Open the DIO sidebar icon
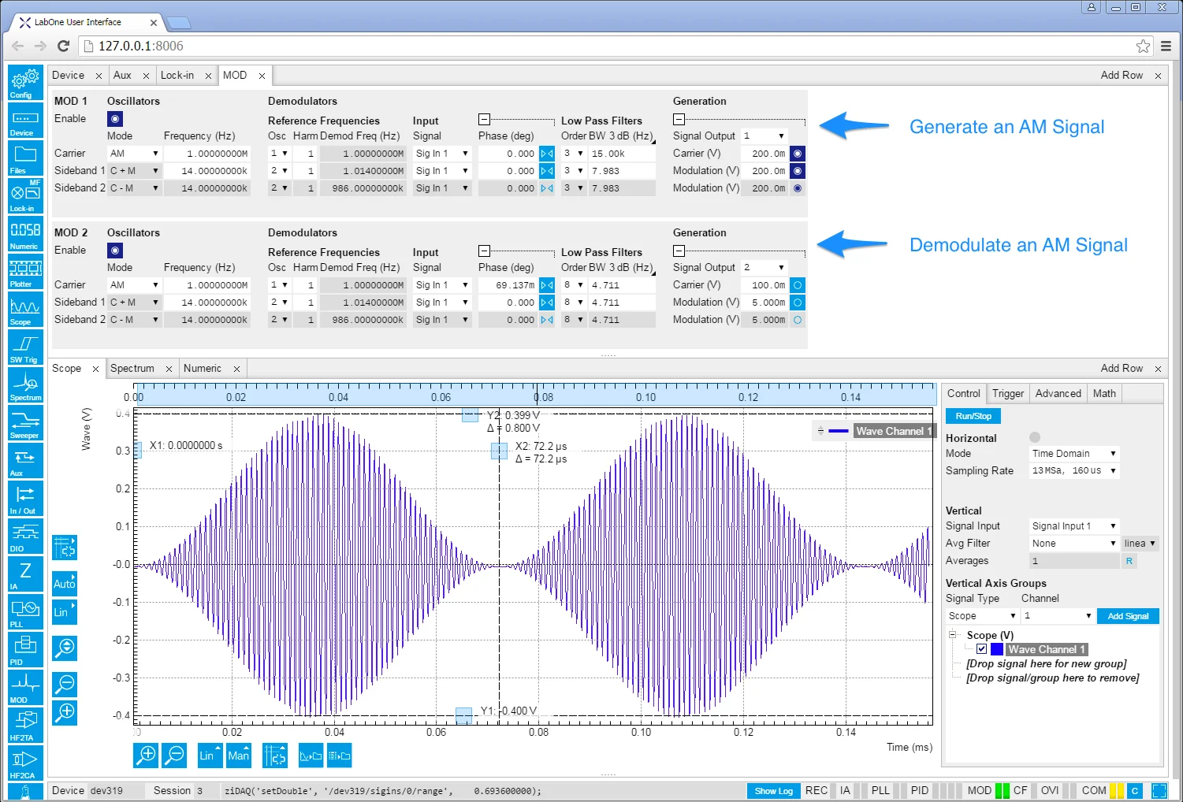 [25, 537]
